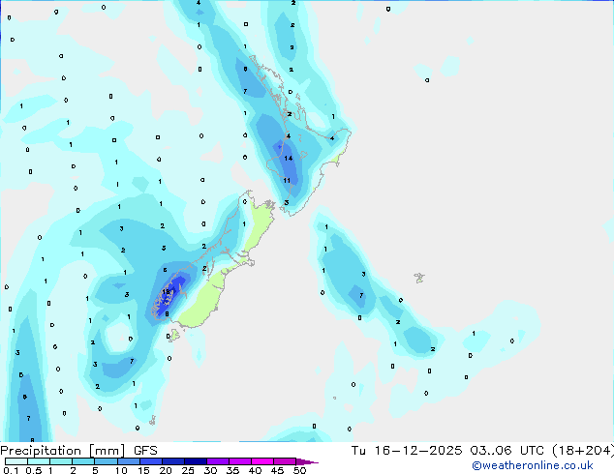Viewport: 614px width, 474px height.
Task: Select the 0.5–1 mm legend swatch
Action: (x=39, y=461)
